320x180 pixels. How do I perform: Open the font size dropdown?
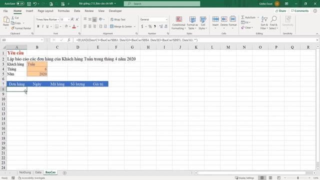(x=68, y=19)
